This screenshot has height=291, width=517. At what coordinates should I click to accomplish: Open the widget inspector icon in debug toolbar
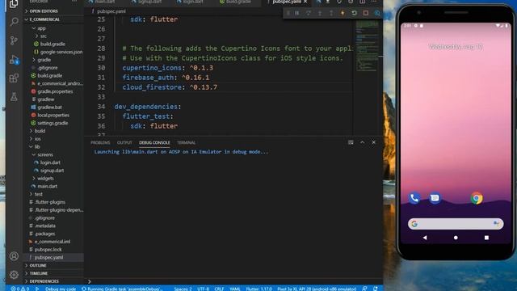pos(377,13)
